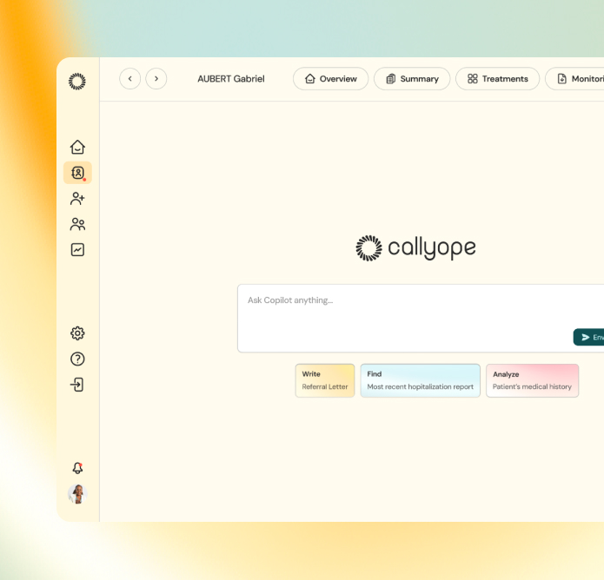Open the patients group icon
The width and height of the screenshot is (604, 580).
tap(77, 224)
